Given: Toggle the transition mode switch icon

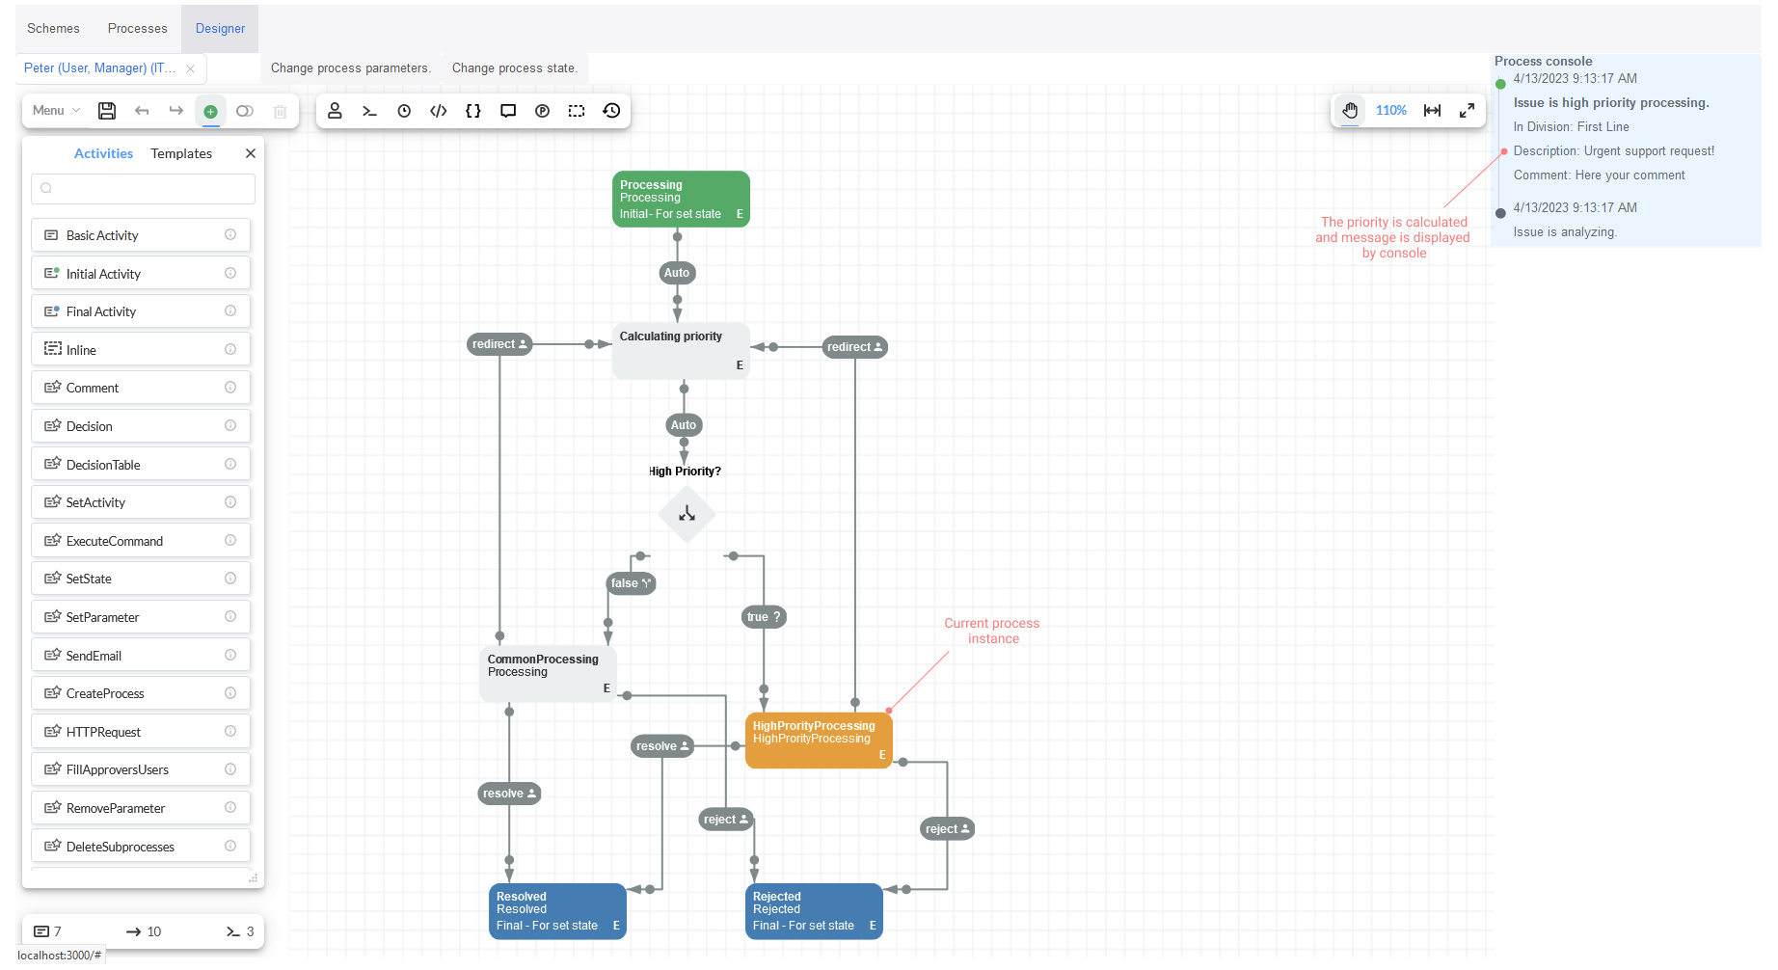Looking at the screenshot, I should point(245,111).
